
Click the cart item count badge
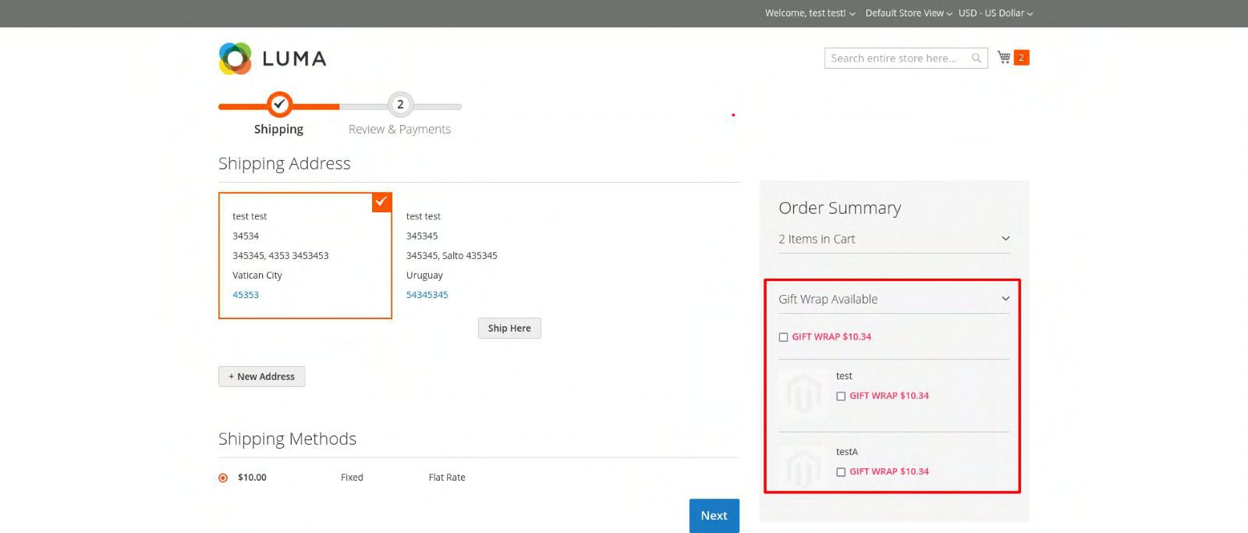1021,58
